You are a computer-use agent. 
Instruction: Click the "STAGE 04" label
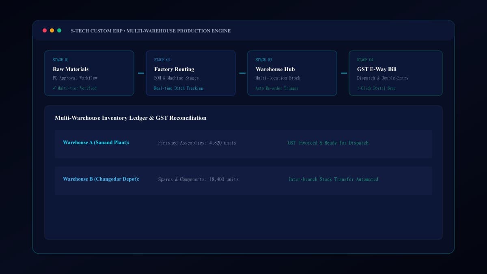(365, 60)
